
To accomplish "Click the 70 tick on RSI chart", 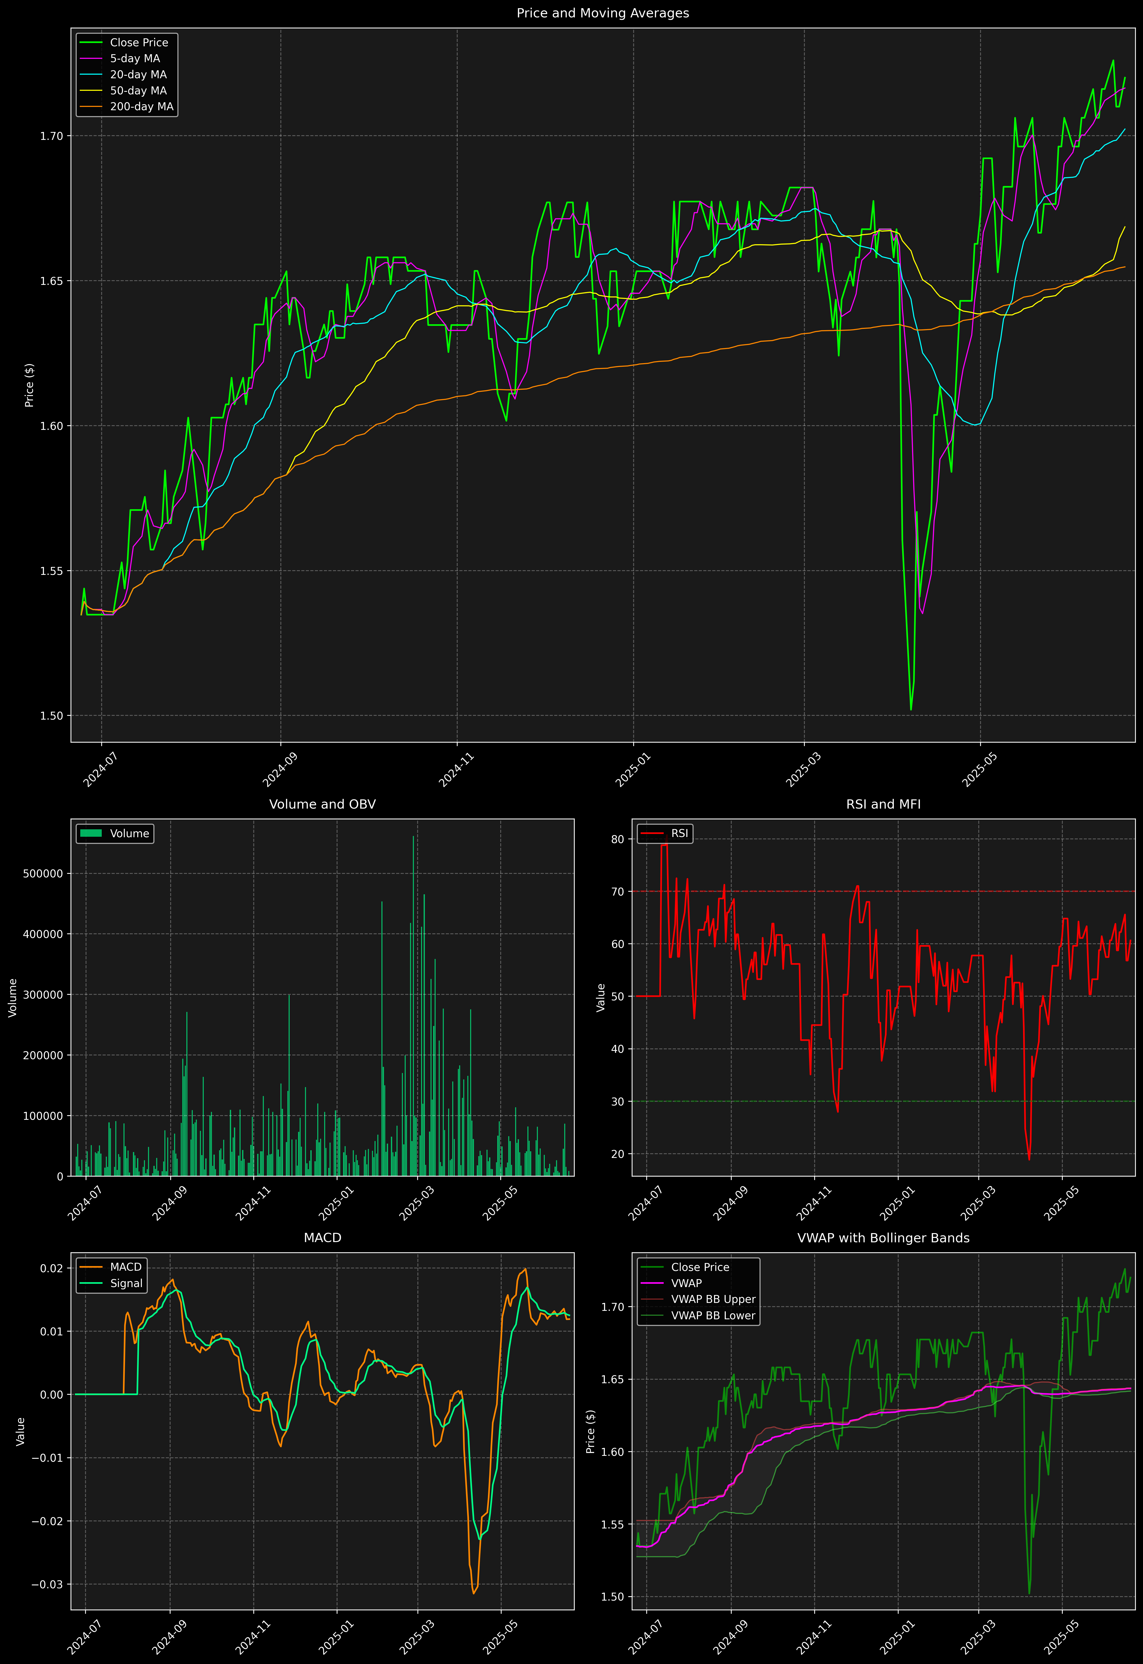I will (x=618, y=892).
